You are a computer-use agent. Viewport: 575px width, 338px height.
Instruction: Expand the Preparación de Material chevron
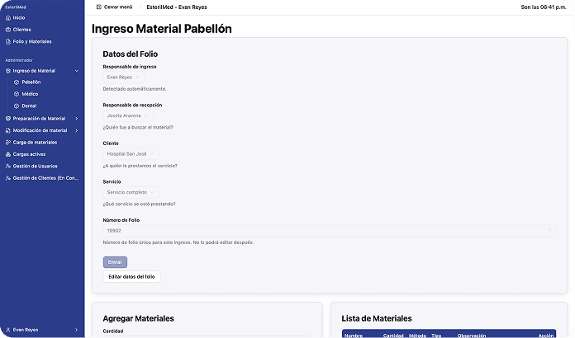point(77,119)
